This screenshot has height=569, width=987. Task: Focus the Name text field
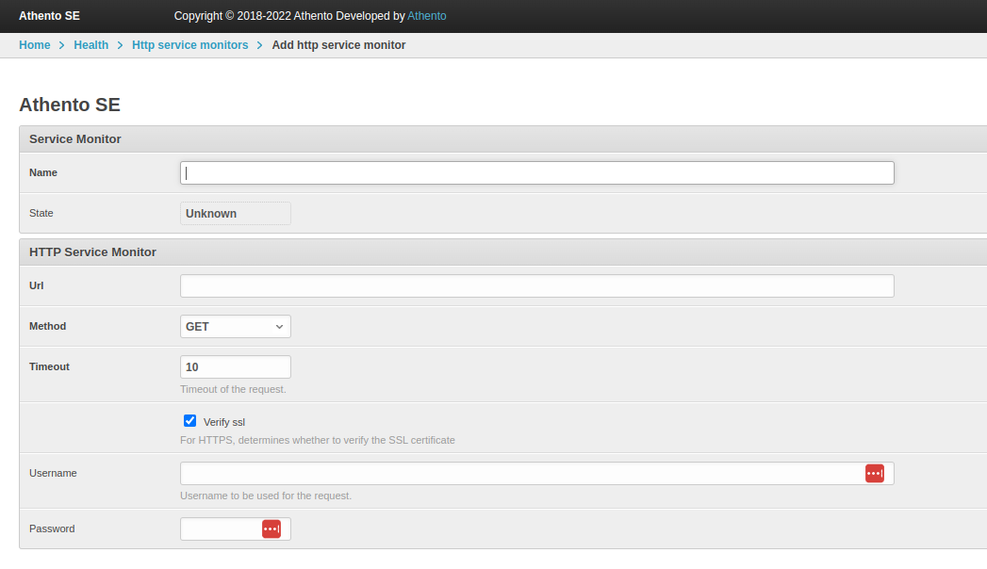[x=536, y=173]
